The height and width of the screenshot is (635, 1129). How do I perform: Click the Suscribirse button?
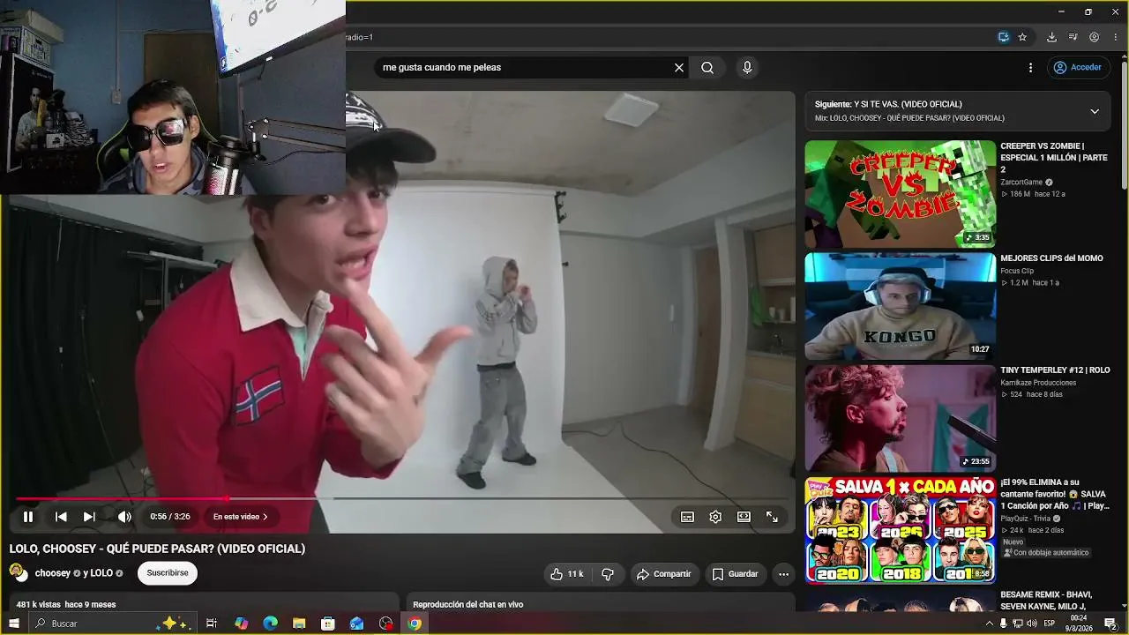click(168, 573)
